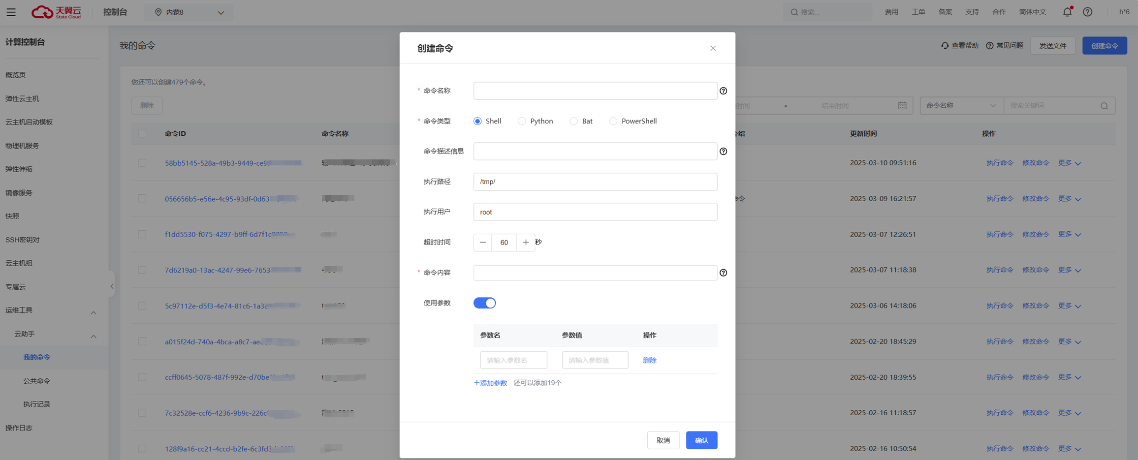
Task: Open 常见问题 FAQ link
Action: pyautogui.click(x=1005, y=46)
